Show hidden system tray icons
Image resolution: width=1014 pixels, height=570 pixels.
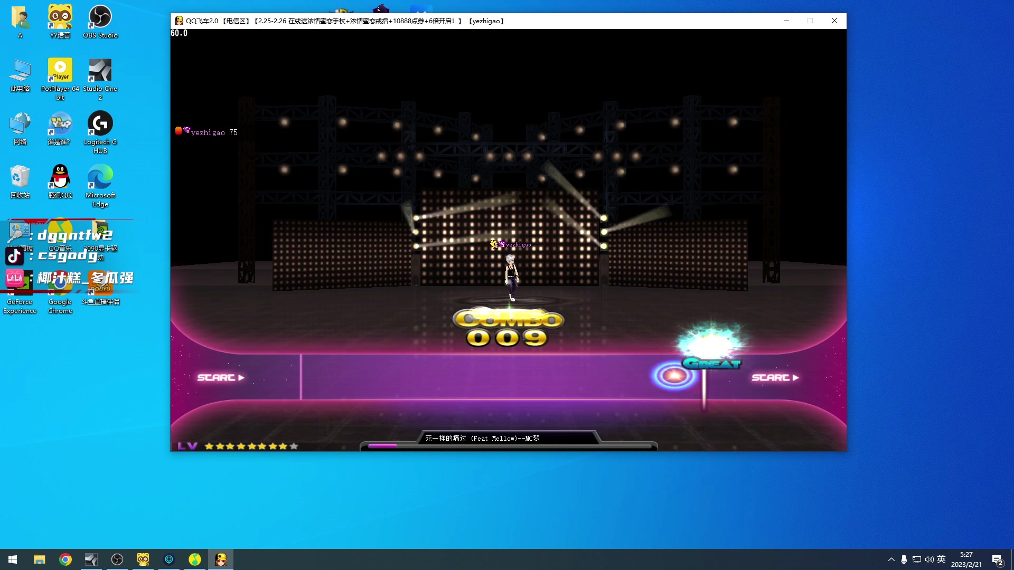[x=891, y=559]
